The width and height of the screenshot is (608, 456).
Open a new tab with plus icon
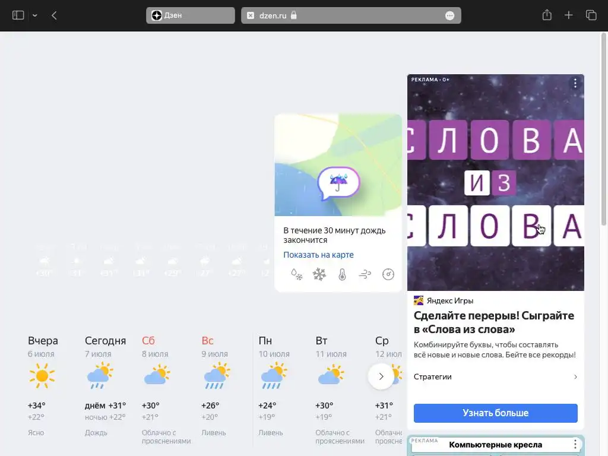[x=568, y=15]
